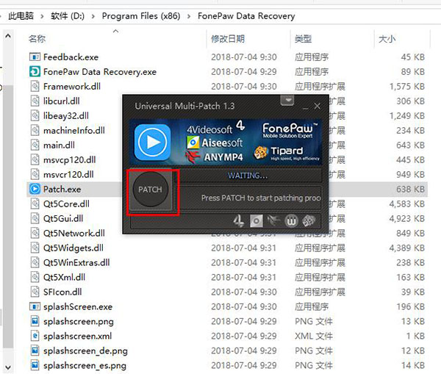Select splashscreen.png in file list

coord(78,321)
